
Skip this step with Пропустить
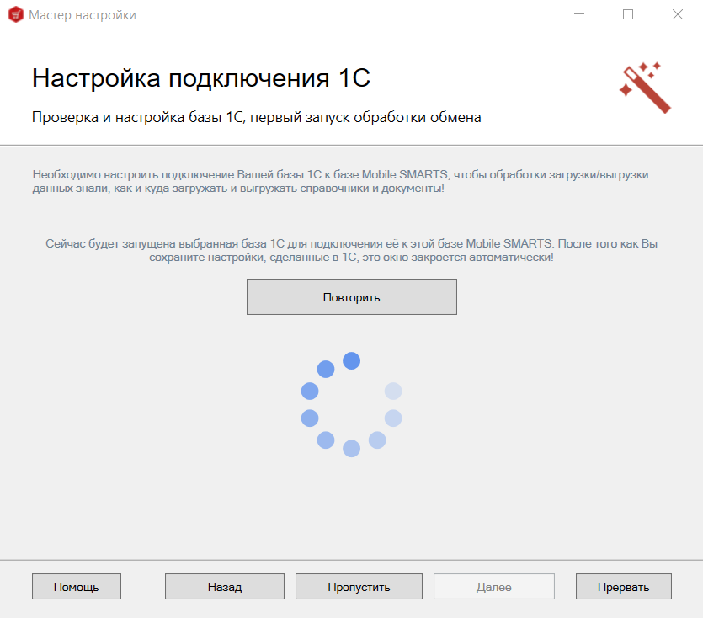pos(359,587)
